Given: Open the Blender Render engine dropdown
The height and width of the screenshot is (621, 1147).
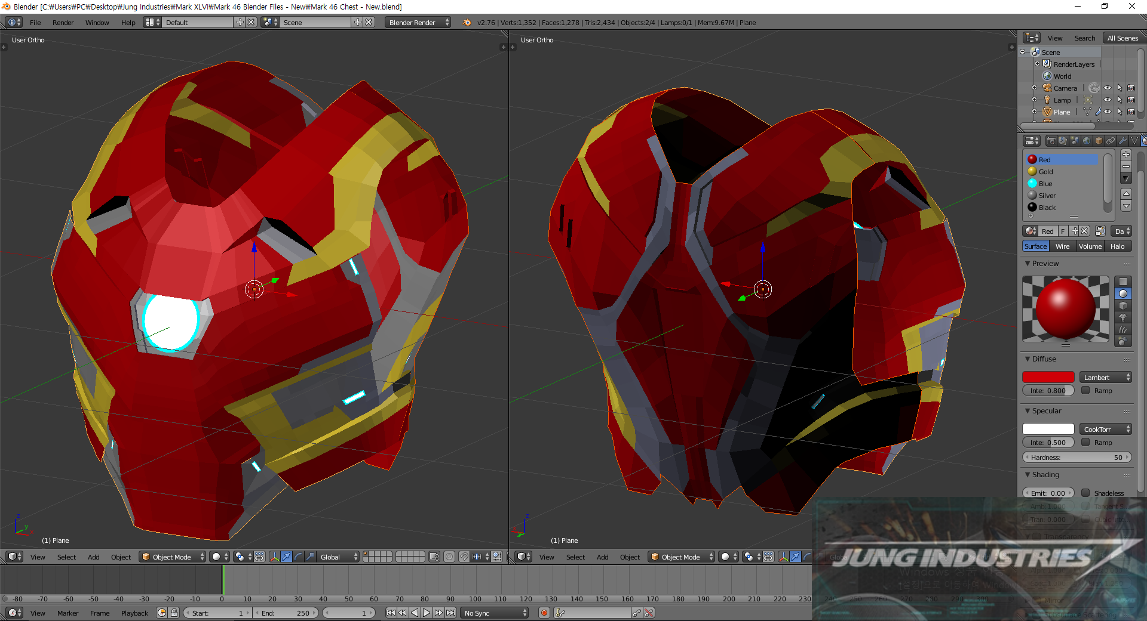Looking at the screenshot, I should [x=418, y=22].
